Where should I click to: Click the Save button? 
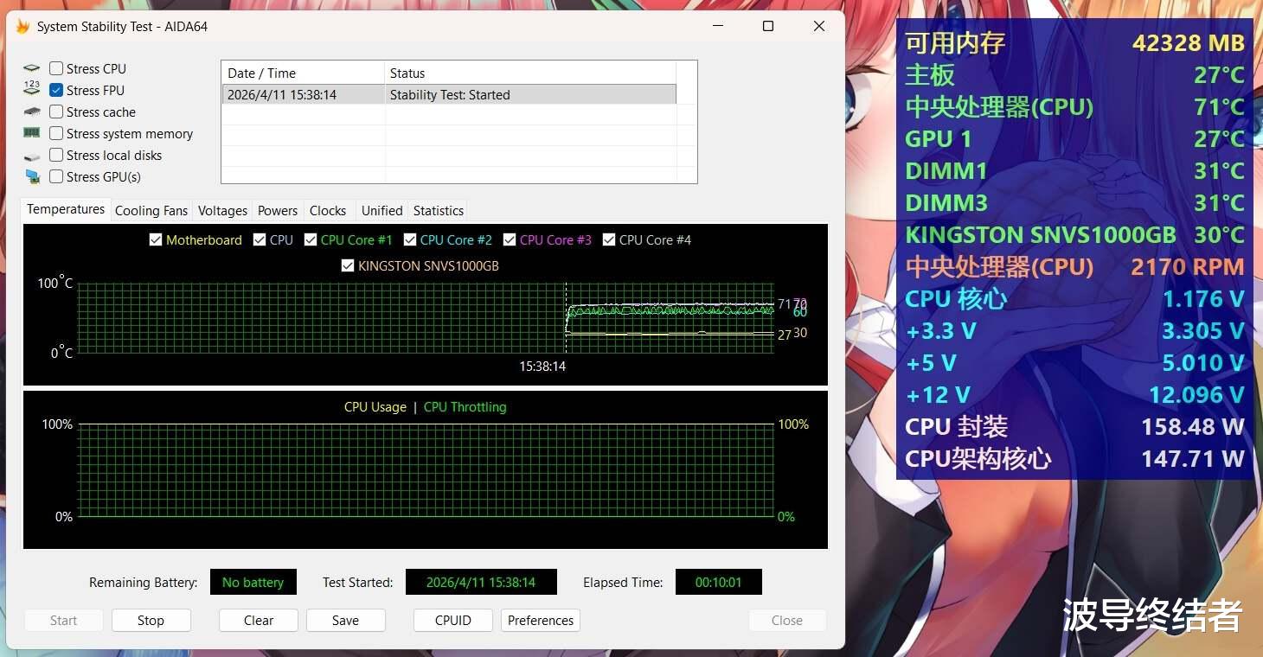click(x=345, y=620)
